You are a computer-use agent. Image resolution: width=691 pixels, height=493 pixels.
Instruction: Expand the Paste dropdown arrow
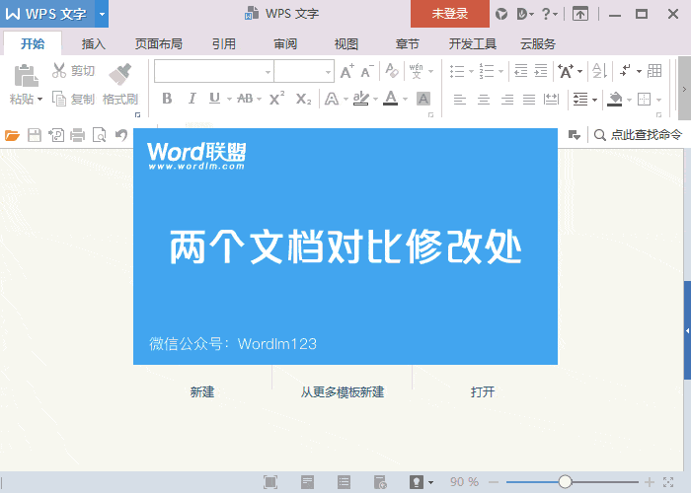40,99
